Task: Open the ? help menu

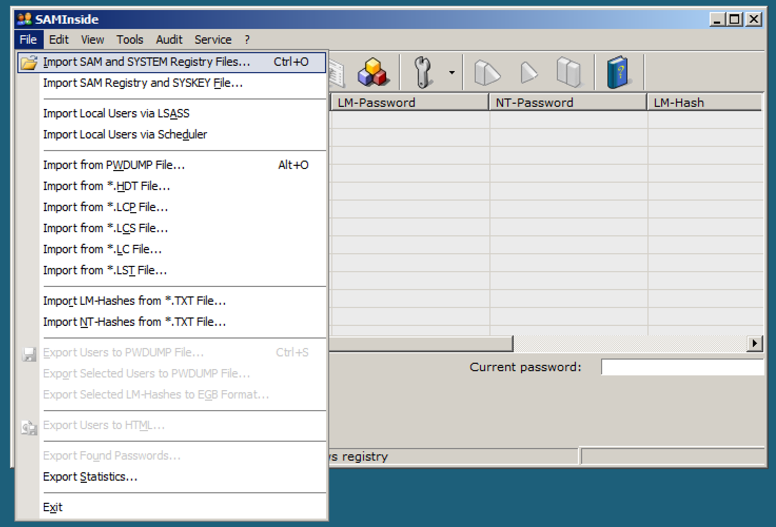Action: point(247,39)
